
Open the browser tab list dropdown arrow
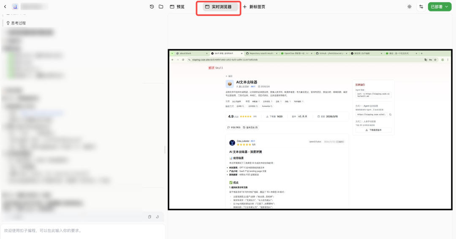coord(172,54)
